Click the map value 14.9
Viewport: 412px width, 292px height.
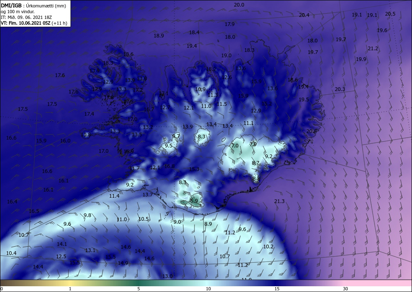pyautogui.click(x=123, y=263)
